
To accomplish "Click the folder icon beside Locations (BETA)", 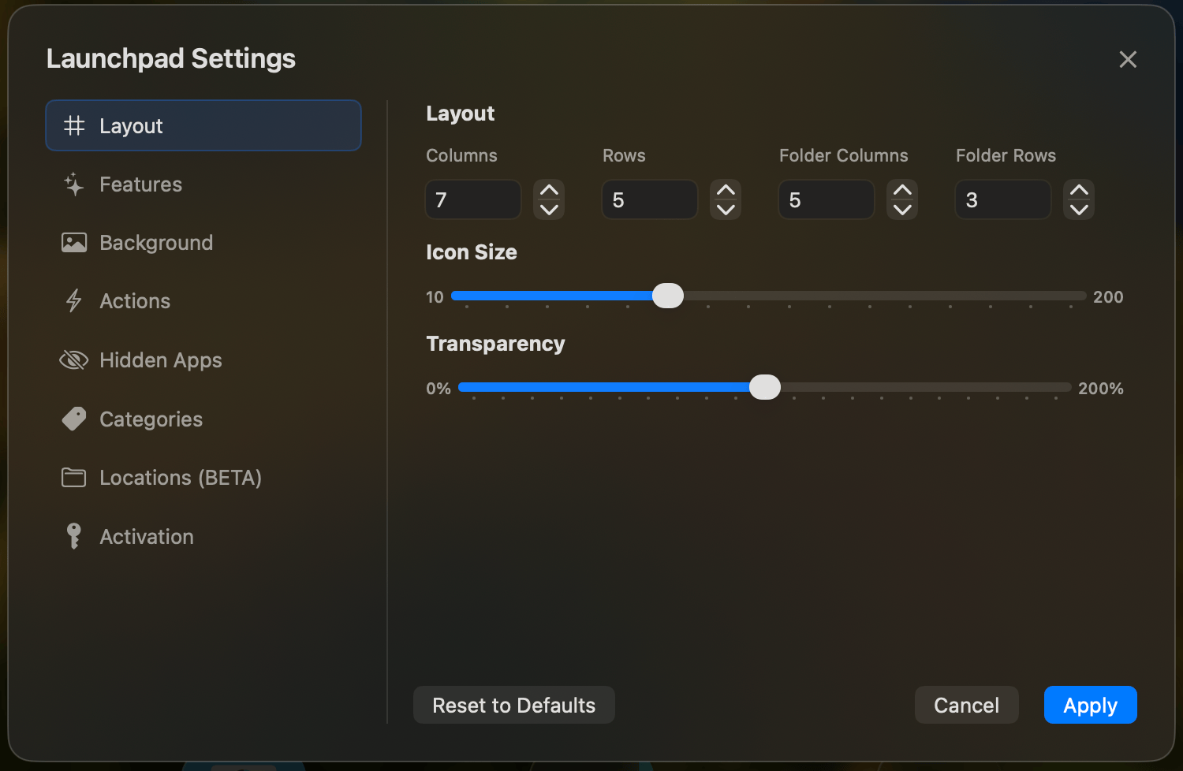I will point(73,477).
